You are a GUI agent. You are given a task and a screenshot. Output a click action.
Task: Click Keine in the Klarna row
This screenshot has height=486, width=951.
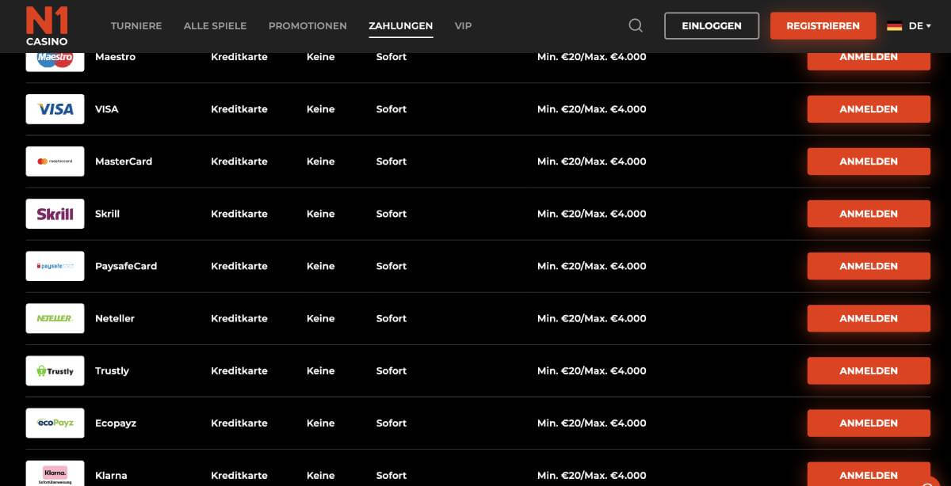coord(320,475)
